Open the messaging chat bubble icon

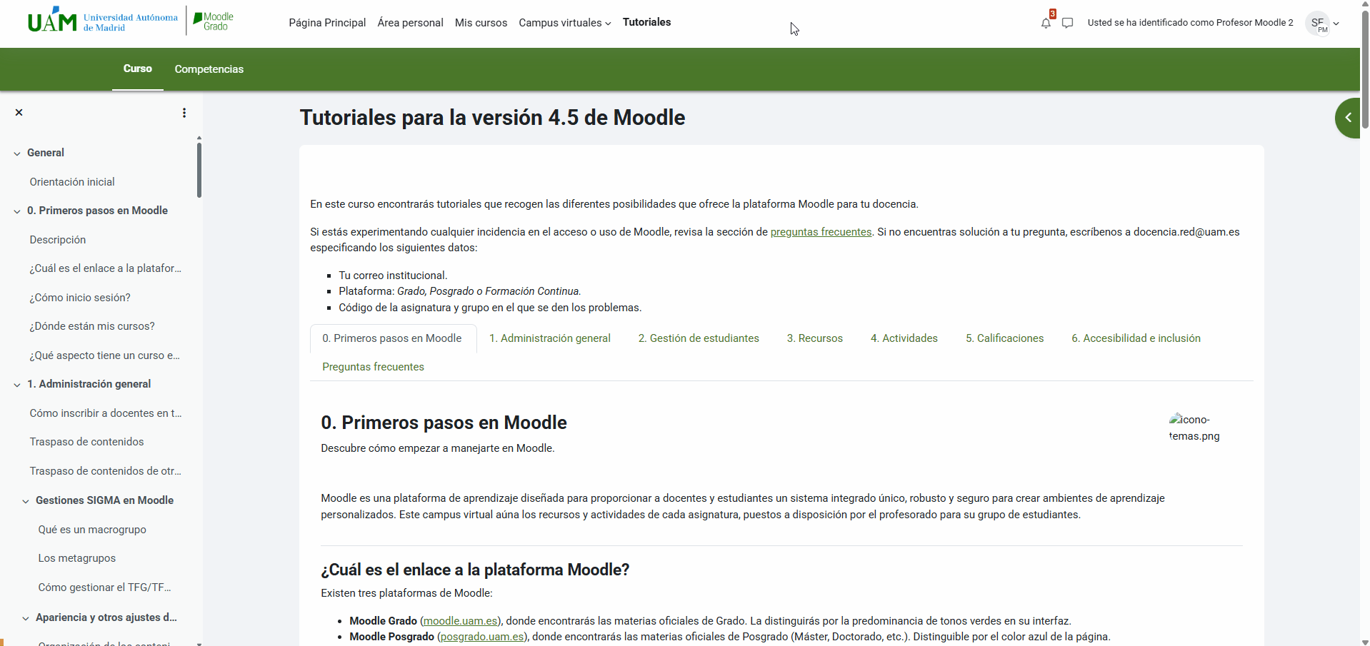(1068, 23)
